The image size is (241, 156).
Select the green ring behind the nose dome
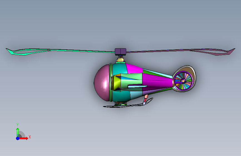111,83
